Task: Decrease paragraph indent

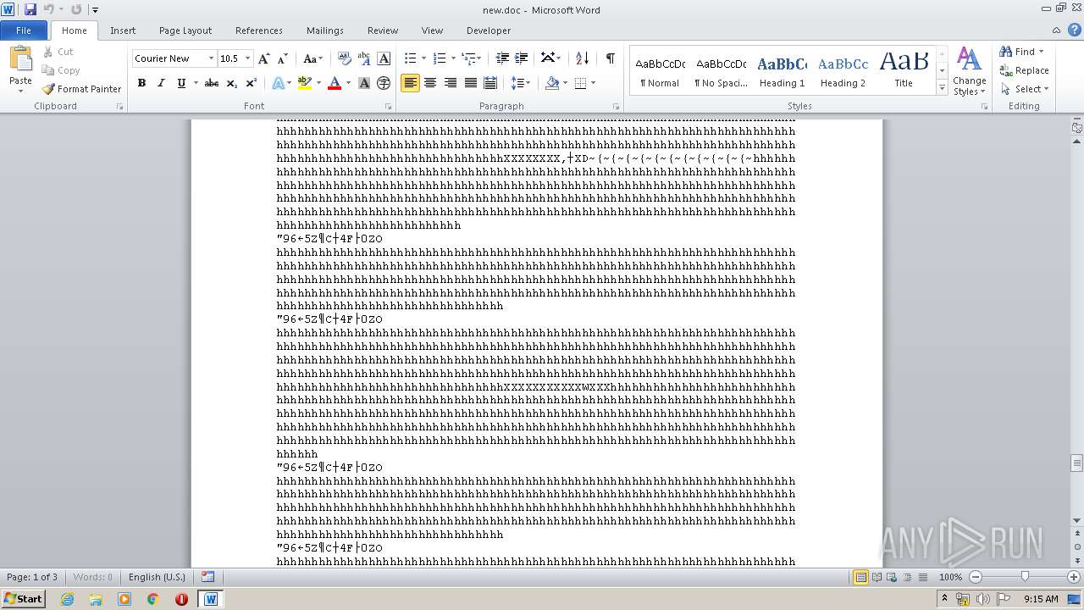Action: click(x=502, y=58)
